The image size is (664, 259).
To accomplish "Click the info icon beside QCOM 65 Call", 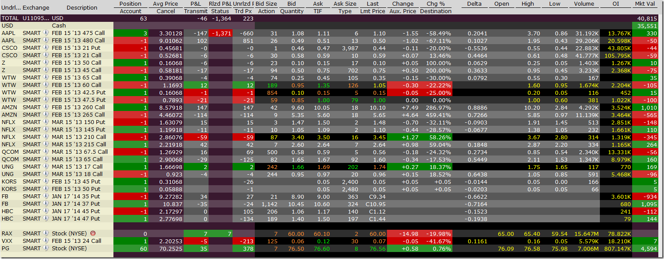I will [46, 159].
